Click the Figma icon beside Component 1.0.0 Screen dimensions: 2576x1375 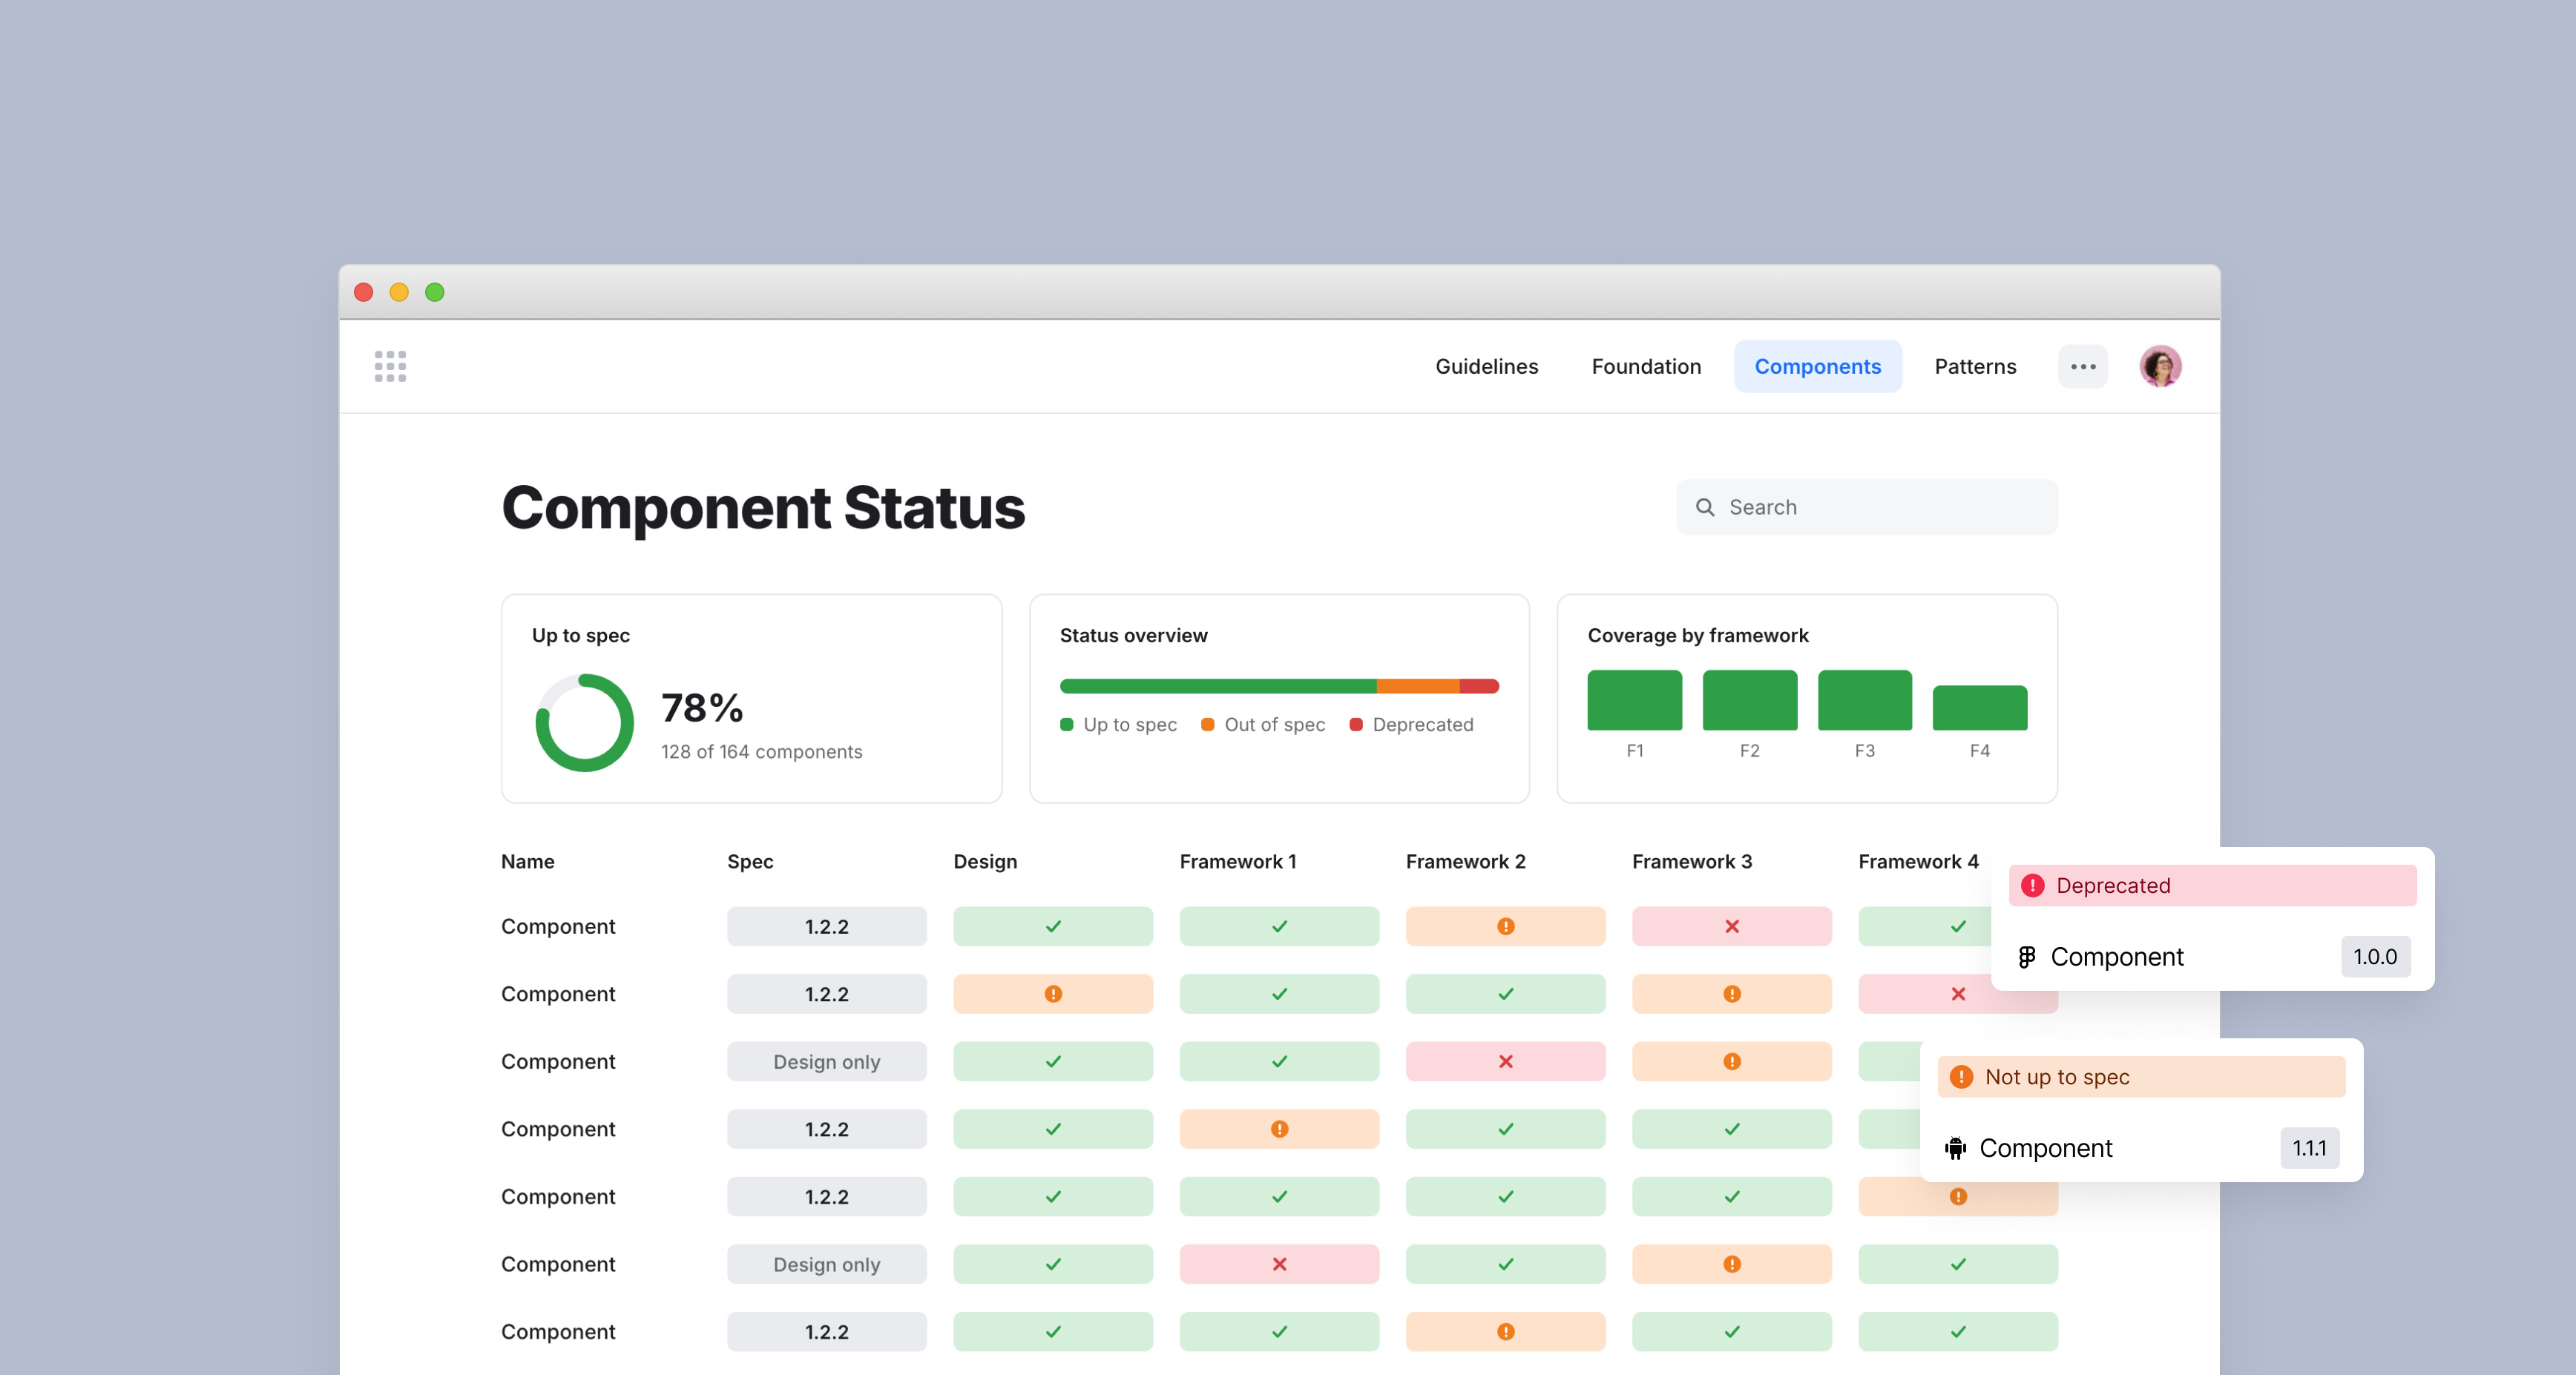point(2027,956)
